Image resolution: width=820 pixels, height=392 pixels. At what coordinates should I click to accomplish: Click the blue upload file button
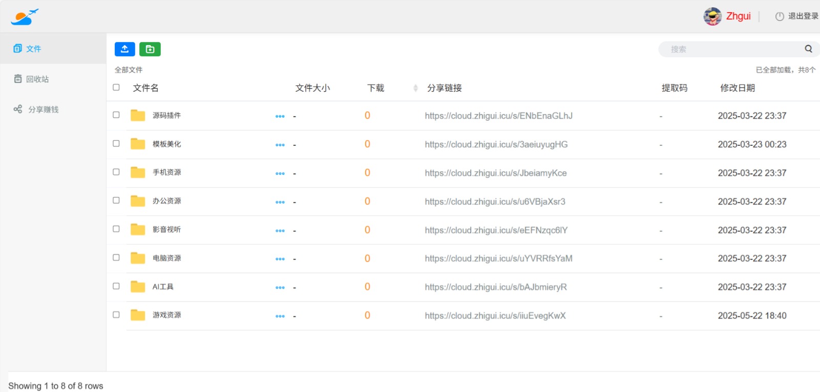point(124,49)
